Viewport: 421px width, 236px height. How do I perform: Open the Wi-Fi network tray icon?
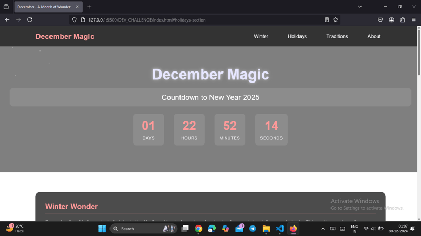[366, 229]
